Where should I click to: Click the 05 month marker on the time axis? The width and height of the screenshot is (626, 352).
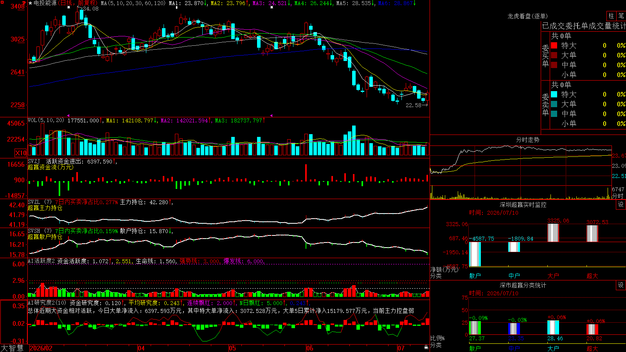[x=232, y=348]
